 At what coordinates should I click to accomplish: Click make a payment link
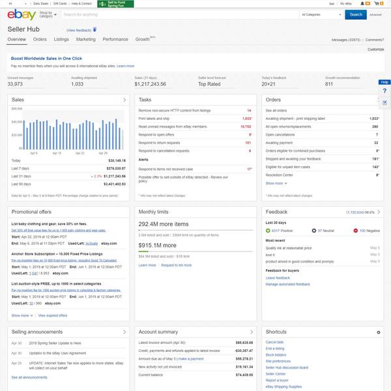point(191,359)
